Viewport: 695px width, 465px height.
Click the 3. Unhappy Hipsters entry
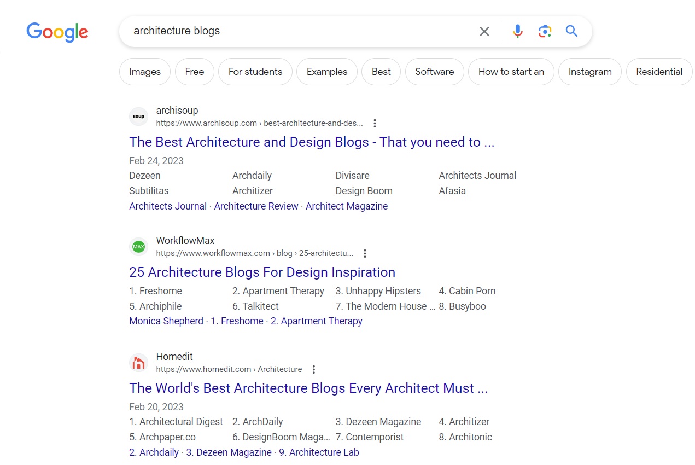pyautogui.click(x=378, y=291)
